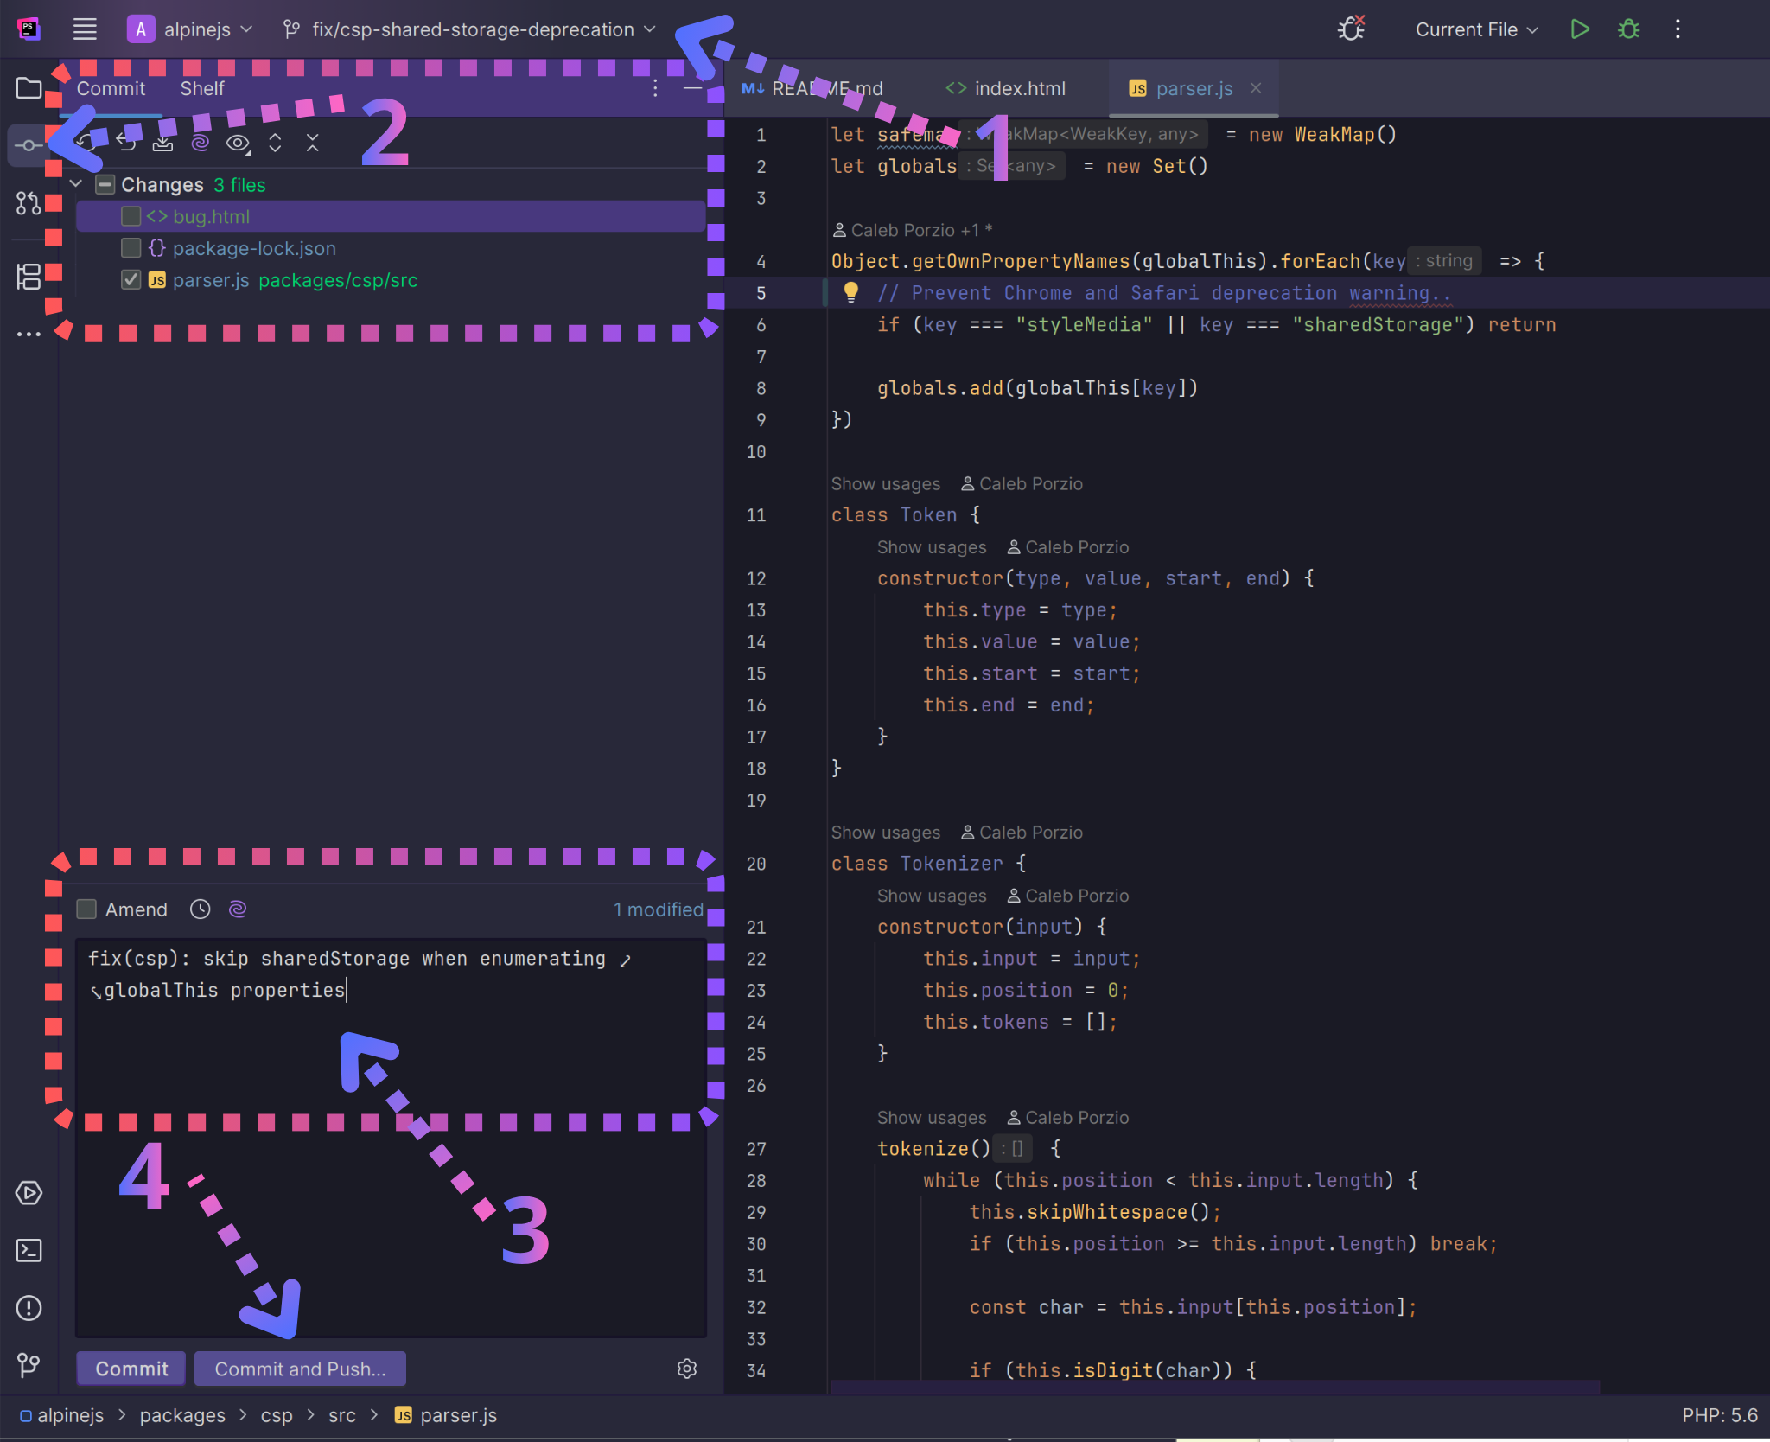Show commit message history clock icon

click(x=200, y=909)
